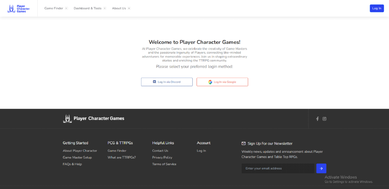Click the Discord icon on the login button
Image resolution: width=389 pixels, height=189 pixels.
[x=154, y=82]
